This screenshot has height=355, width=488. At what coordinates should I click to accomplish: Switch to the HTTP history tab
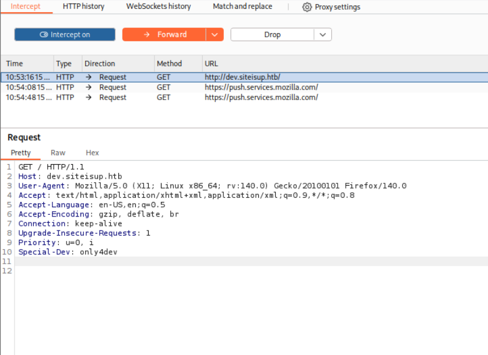pos(83,6)
